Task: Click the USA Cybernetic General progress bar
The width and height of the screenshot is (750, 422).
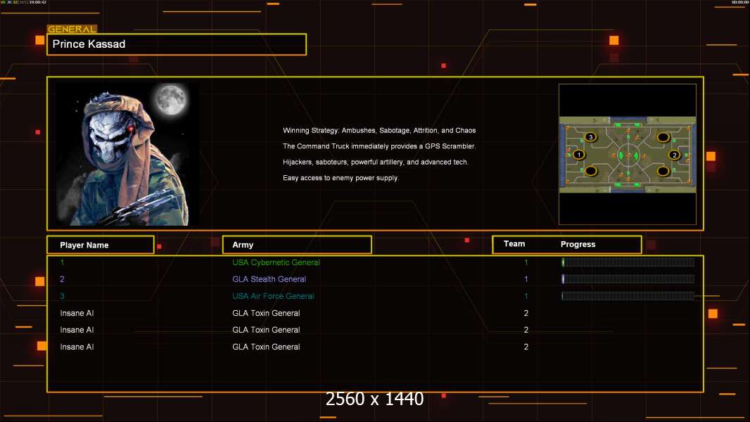Action: (628, 262)
